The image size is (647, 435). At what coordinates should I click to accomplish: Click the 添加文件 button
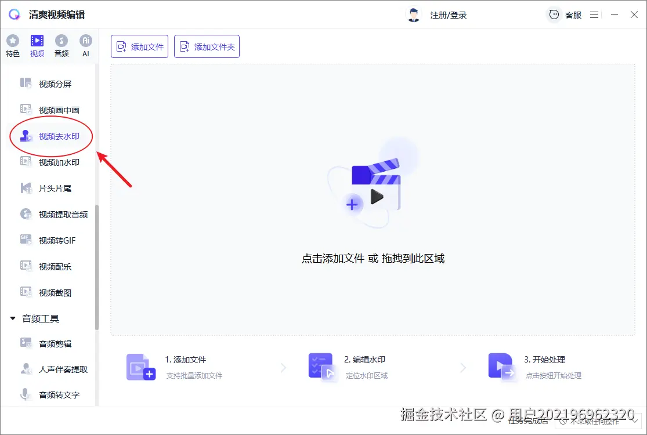(x=139, y=46)
